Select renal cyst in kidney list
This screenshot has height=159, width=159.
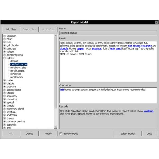(x=16, y=74)
